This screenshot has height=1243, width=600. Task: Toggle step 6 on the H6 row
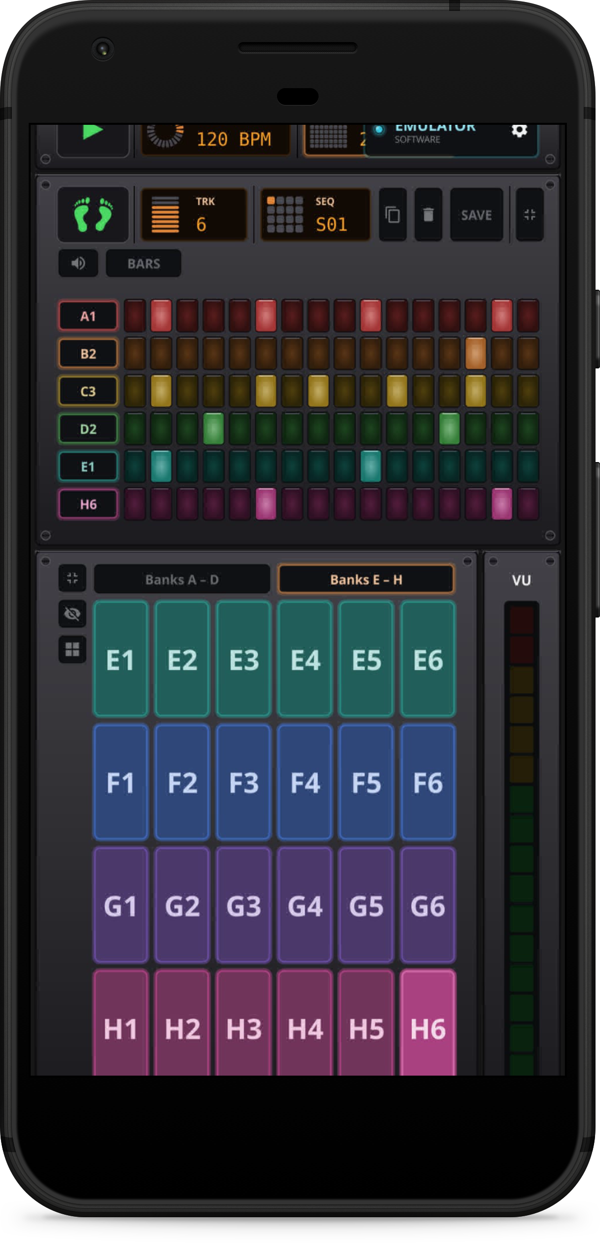(x=266, y=504)
